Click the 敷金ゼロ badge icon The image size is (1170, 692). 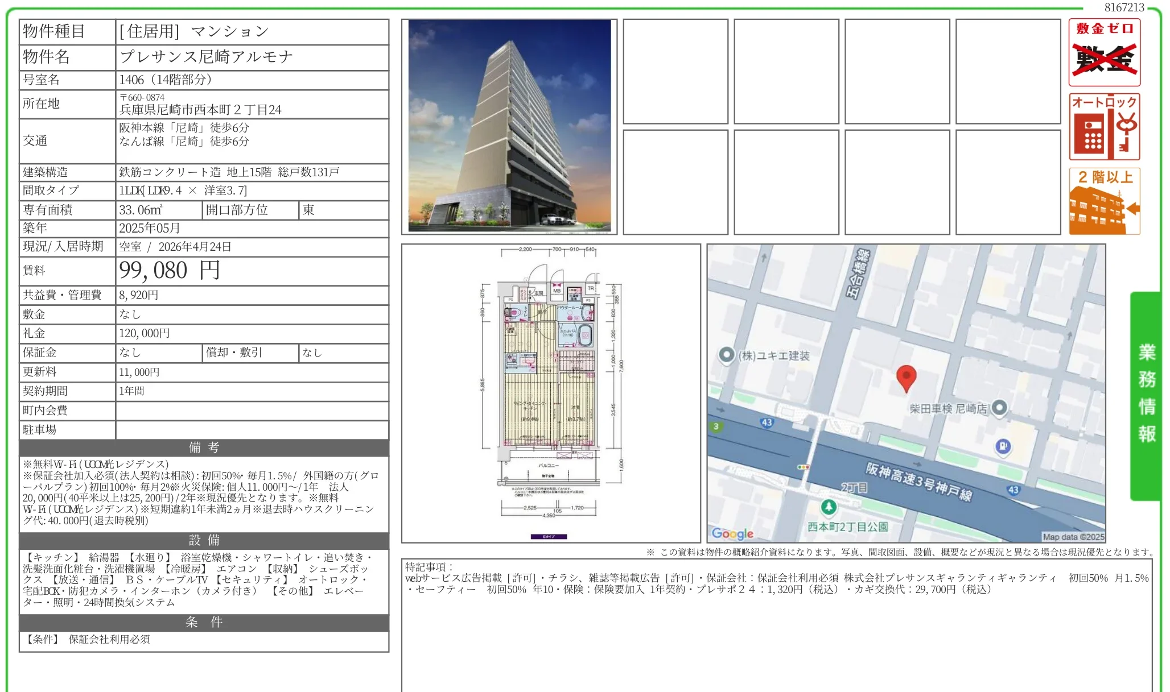click(1104, 52)
